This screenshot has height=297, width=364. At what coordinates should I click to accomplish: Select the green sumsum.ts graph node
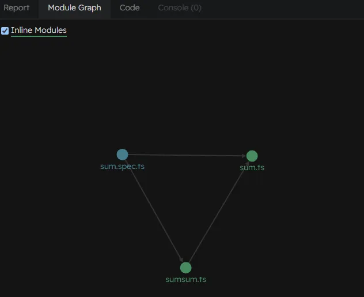click(x=185, y=268)
